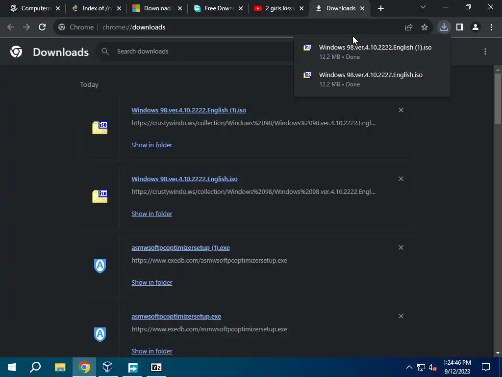502x377 pixels.
Task: Show English.iso in folder
Action: [152, 214]
